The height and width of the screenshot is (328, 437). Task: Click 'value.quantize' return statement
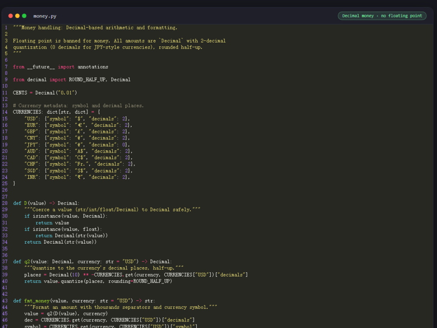click(98, 281)
